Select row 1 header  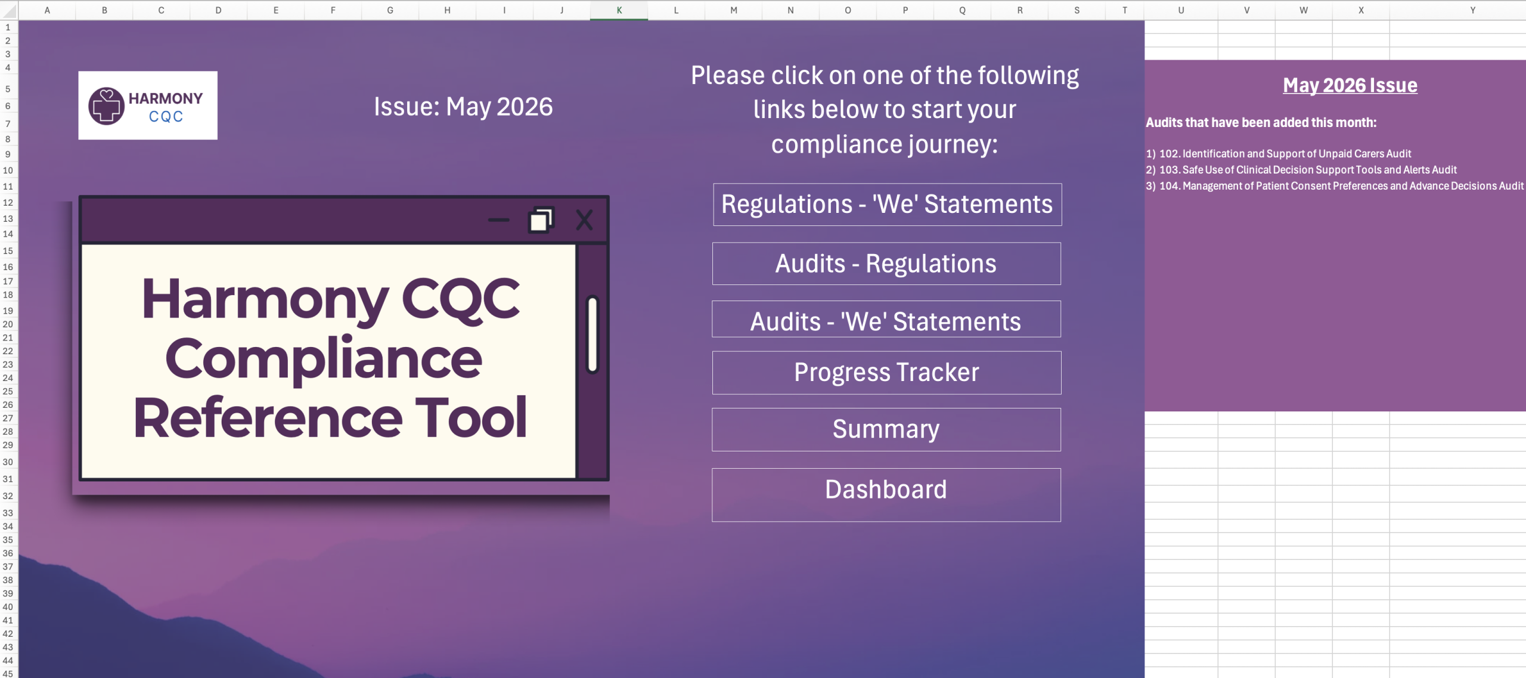coord(8,27)
